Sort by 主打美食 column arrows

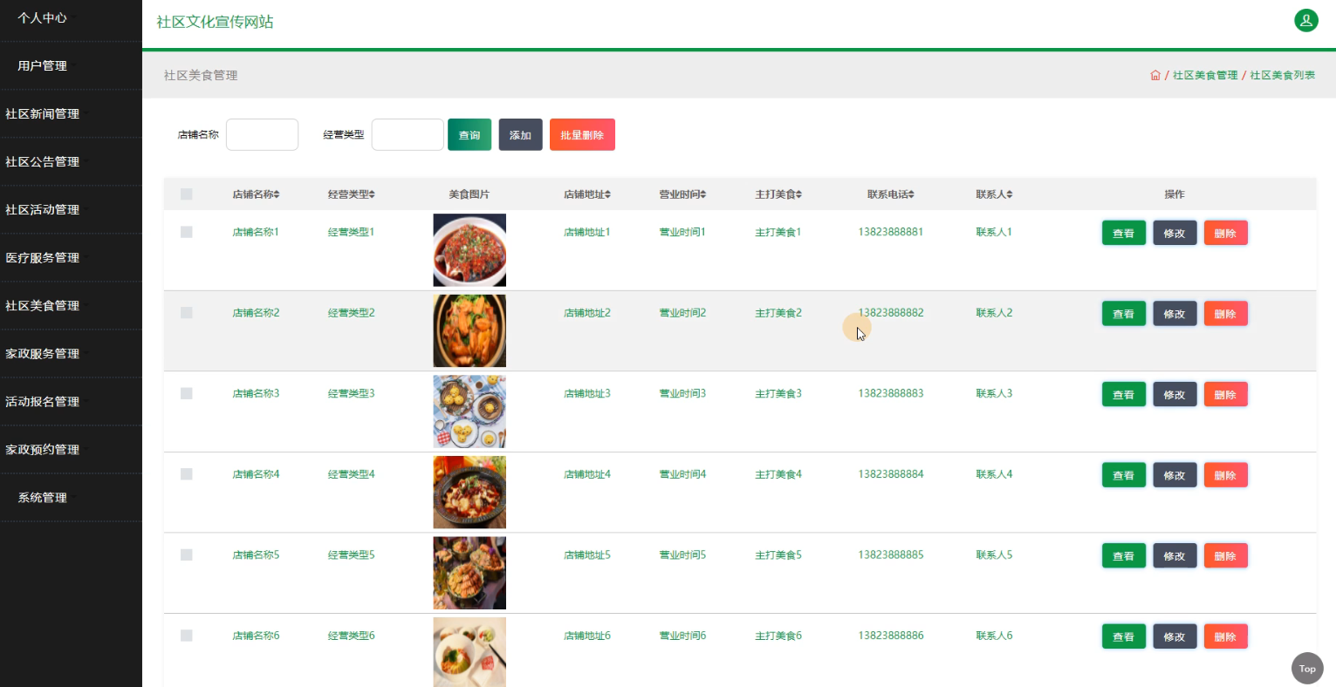point(798,194)
